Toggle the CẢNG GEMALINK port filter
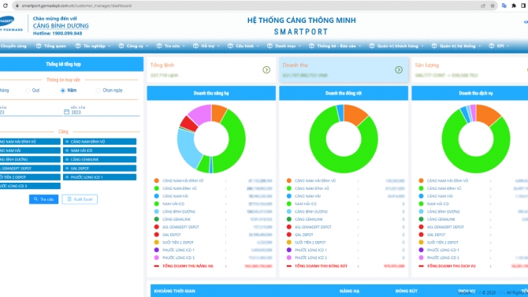Screen dimensions: 528x297 coord(99,159)
